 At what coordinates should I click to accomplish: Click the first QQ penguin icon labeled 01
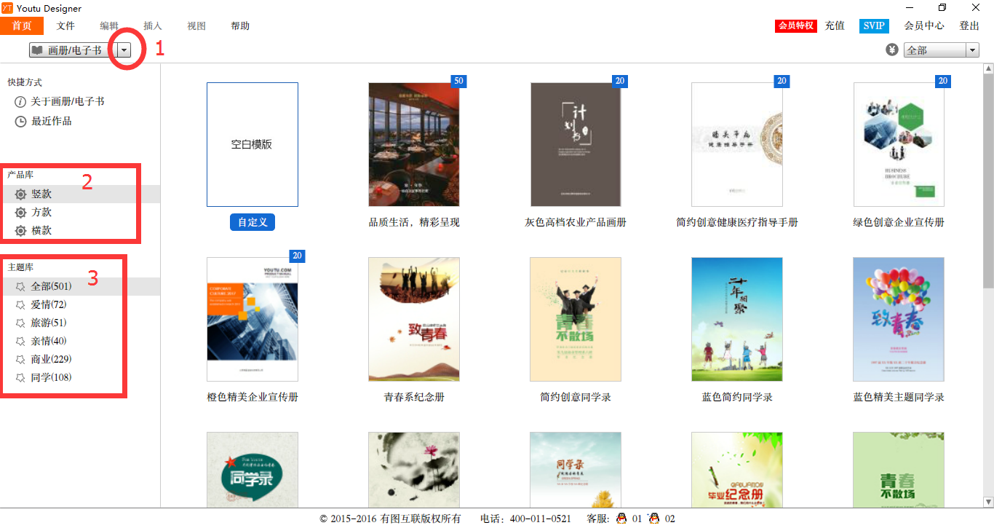point(621,519)
